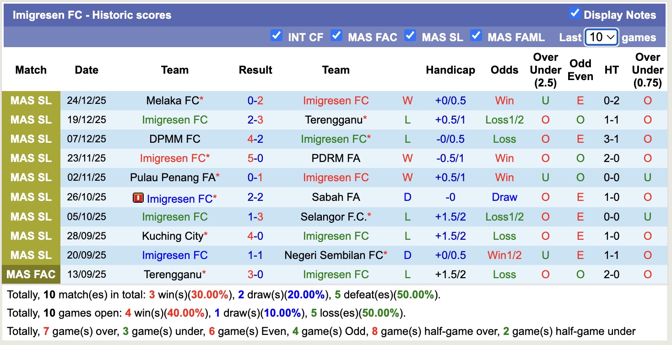This screenshot has width=672, height=345.
Task: Click the MAS SL badge on the Kuching City row
Action: pos(30,236)
